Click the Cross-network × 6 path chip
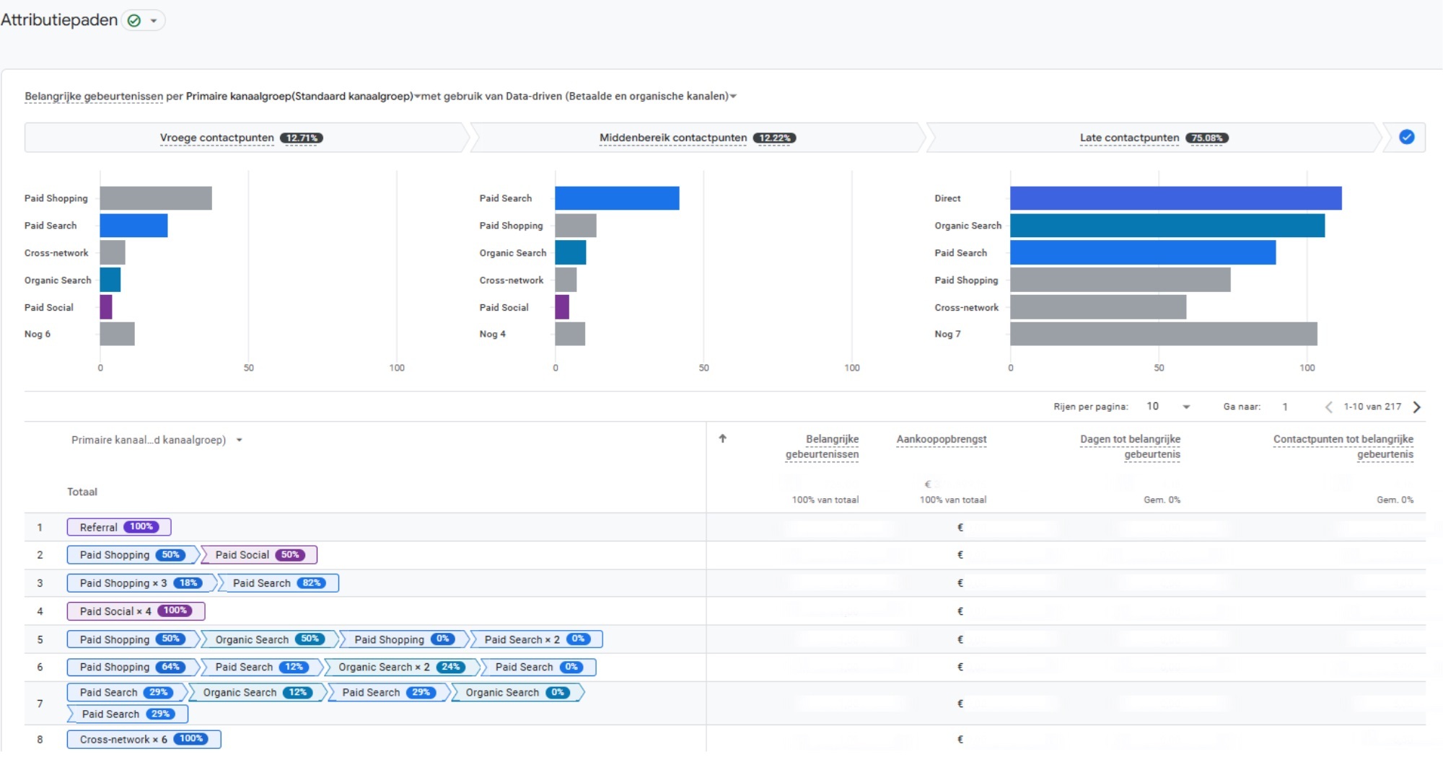The width and height of the screenshot is (1443, 762). [144, 739]
